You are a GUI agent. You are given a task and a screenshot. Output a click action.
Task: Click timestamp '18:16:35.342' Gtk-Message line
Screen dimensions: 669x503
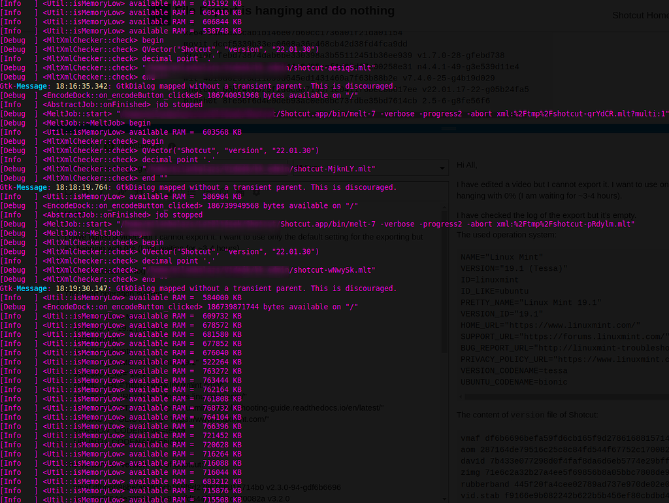click(199, 86)
